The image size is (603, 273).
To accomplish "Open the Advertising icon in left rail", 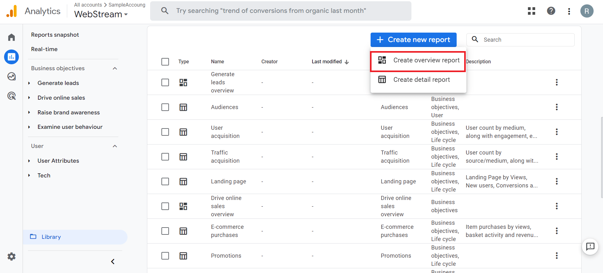I will [x=12, y=96].
